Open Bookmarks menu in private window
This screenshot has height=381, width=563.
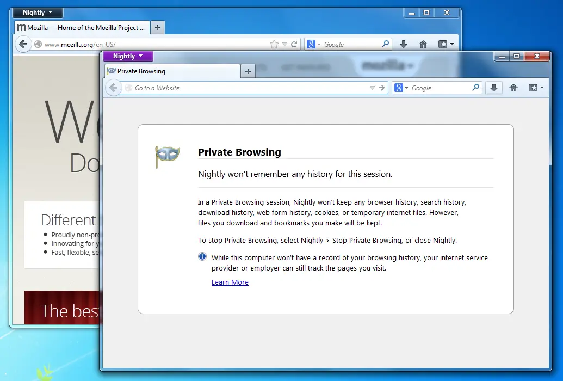[536, 88]
